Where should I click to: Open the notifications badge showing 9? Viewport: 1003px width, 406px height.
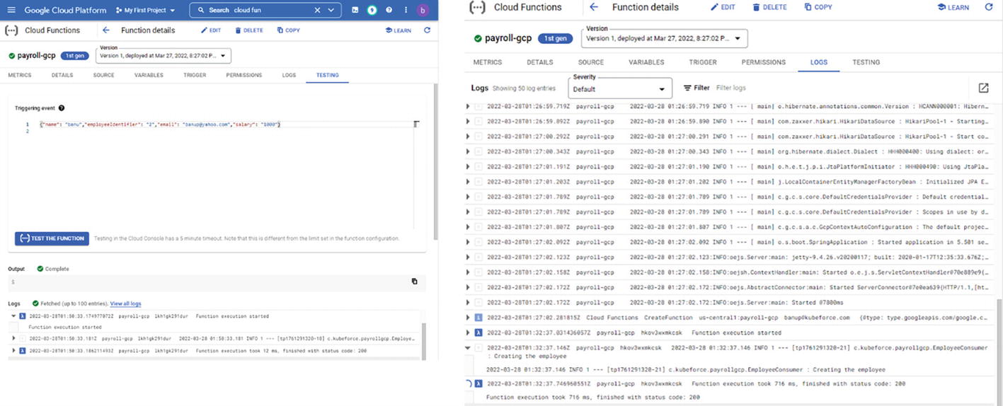pyautogui.click(x=372, y=11)
